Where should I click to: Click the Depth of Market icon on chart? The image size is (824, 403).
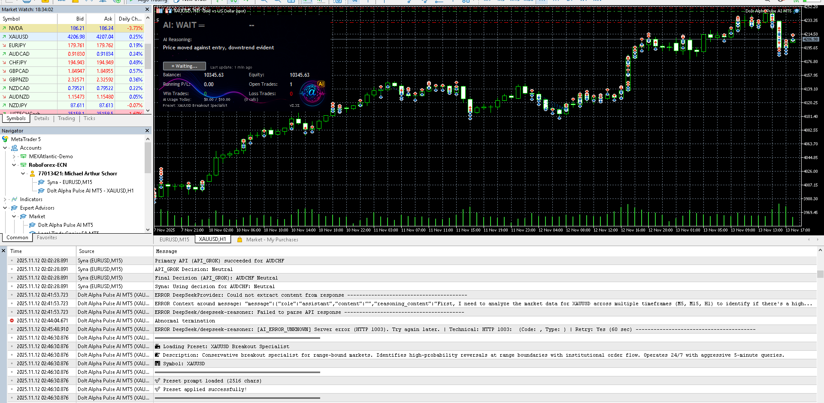click(x=159, y=11)
